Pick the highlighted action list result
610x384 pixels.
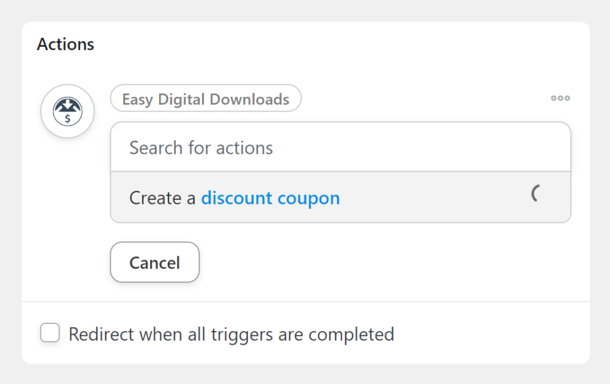tap(340, 197)
